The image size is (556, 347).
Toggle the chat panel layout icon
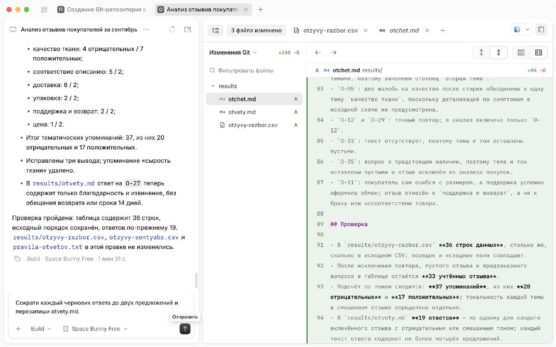click(188, 30)
